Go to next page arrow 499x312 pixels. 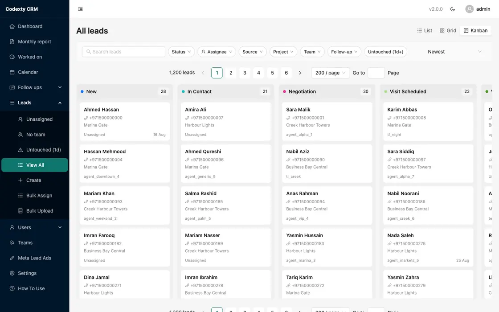[x=300, y=73]
